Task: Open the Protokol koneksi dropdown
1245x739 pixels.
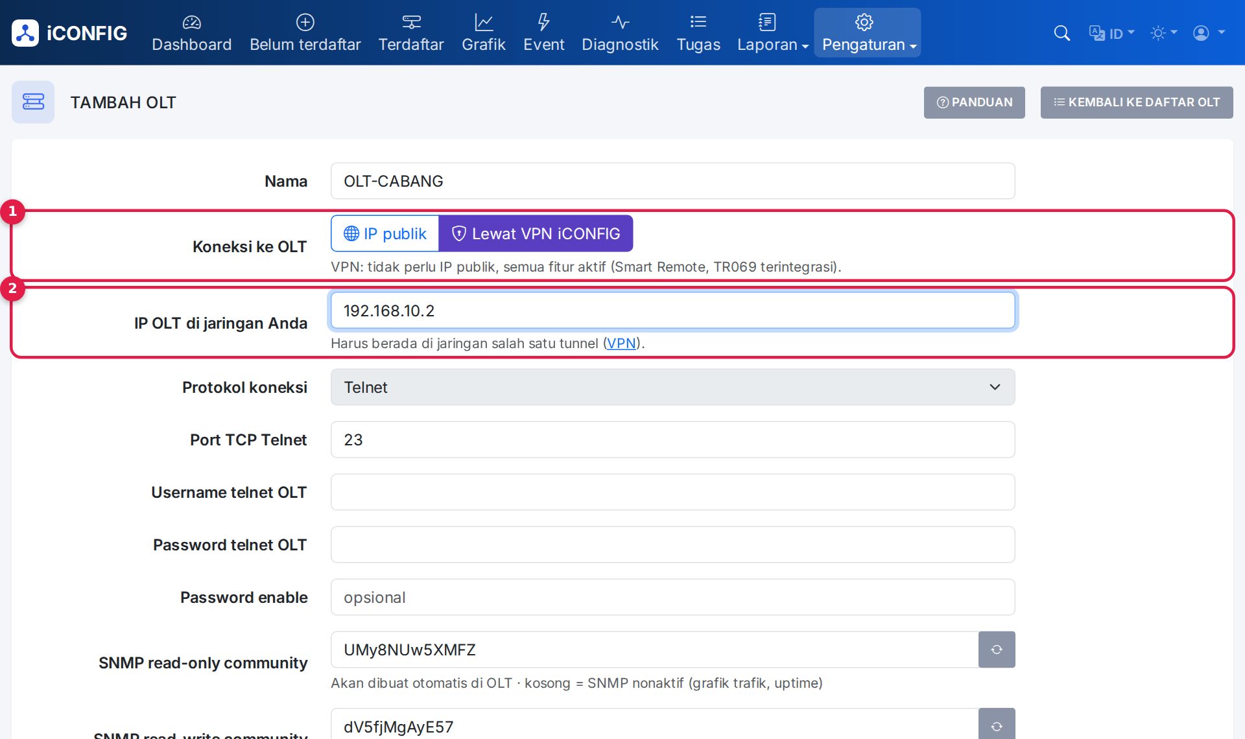Action: click(672, 388)
